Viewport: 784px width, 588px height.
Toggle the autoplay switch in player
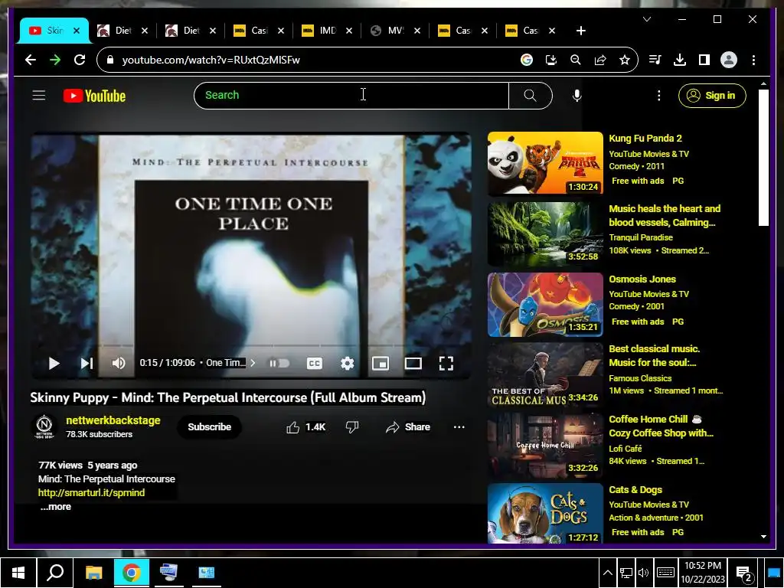pos(280,364)
